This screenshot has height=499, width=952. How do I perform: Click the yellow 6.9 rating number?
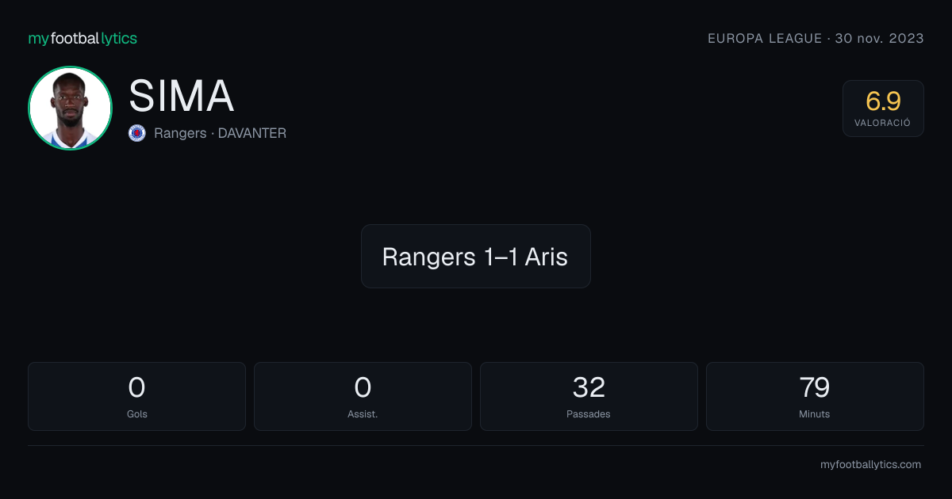point(883,101)
